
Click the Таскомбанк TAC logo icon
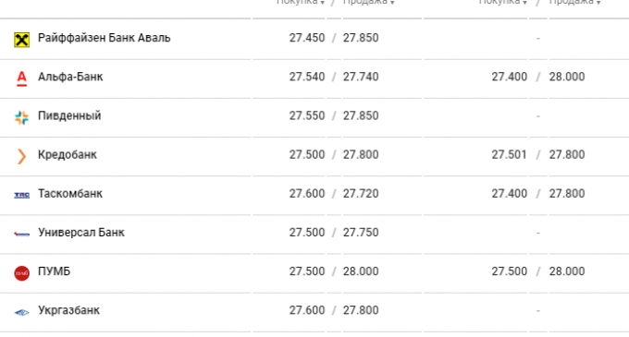21,195
